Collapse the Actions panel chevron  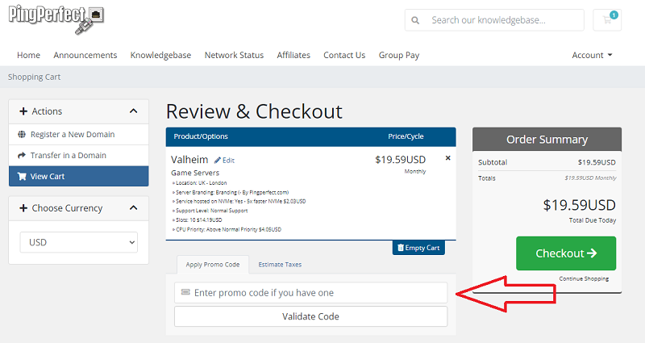point(133,111)
